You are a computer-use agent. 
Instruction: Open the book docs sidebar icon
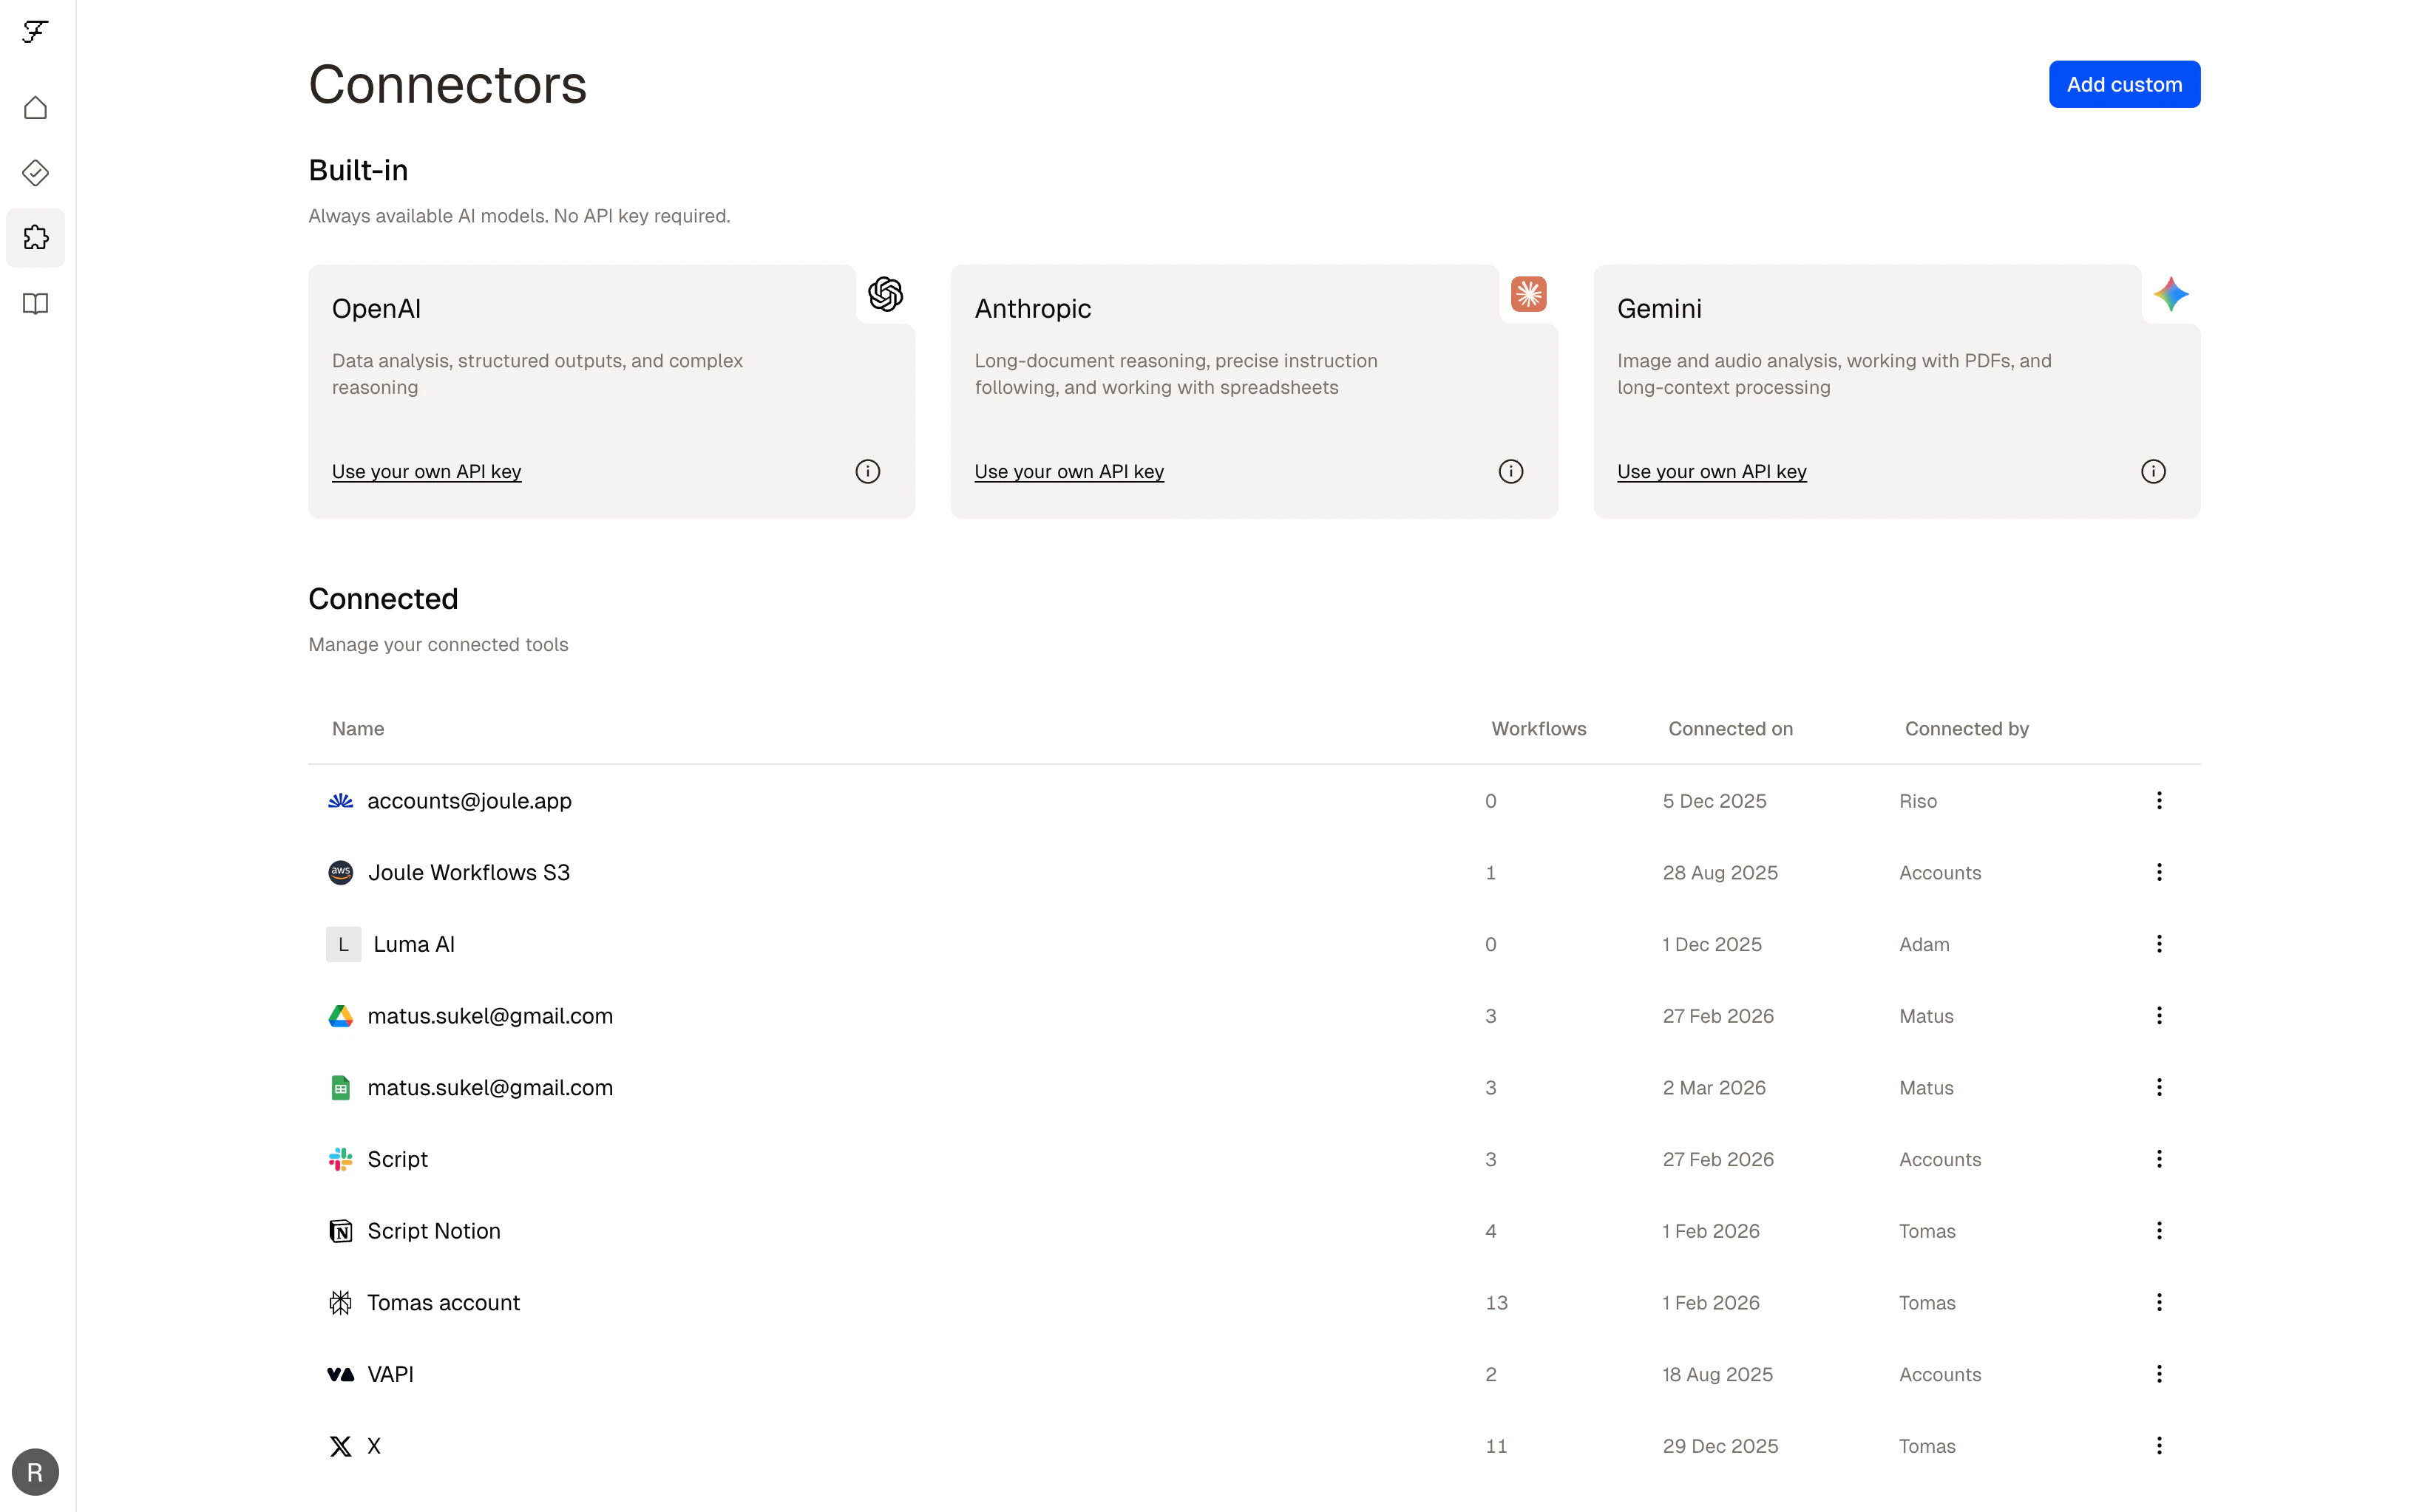(x=35, y=304)
